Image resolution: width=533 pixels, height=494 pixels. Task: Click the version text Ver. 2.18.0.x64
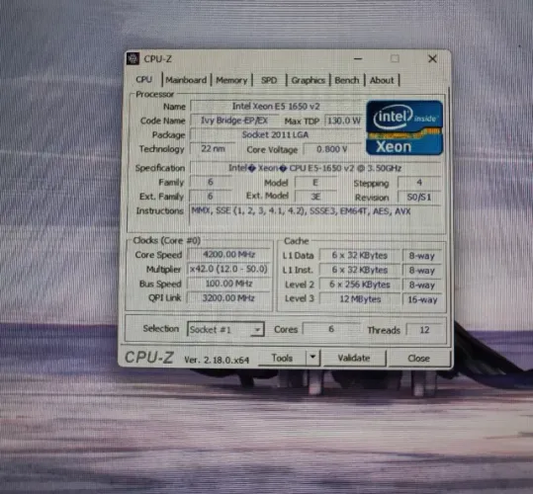pyautogui.click(x=217, y=360)
